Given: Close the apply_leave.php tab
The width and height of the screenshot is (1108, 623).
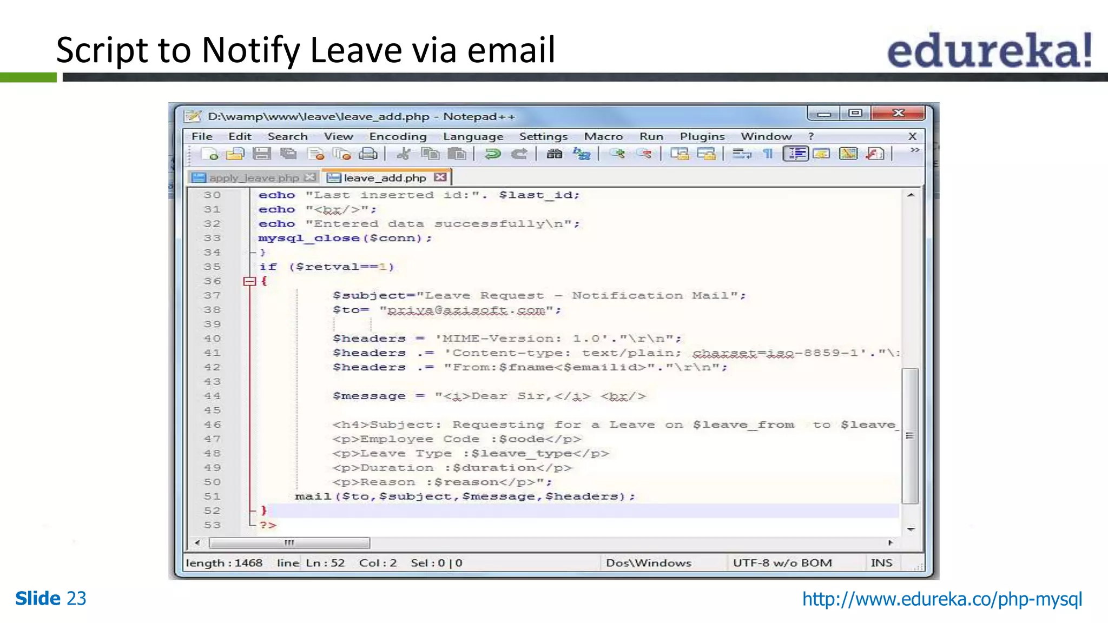Looking at the screenshot, I should pyautogui.click(x=310, y=177).
